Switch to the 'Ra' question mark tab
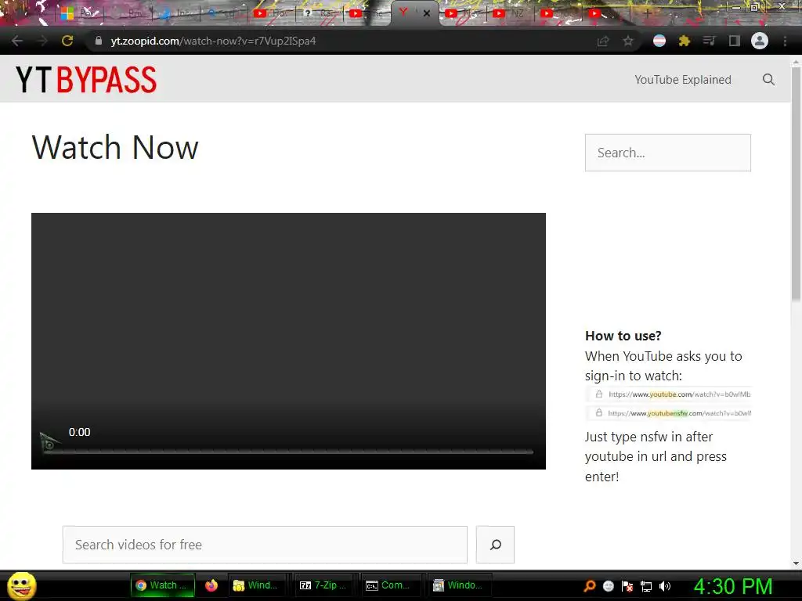This screenshot has height=601, width=802. coord(320,13)
